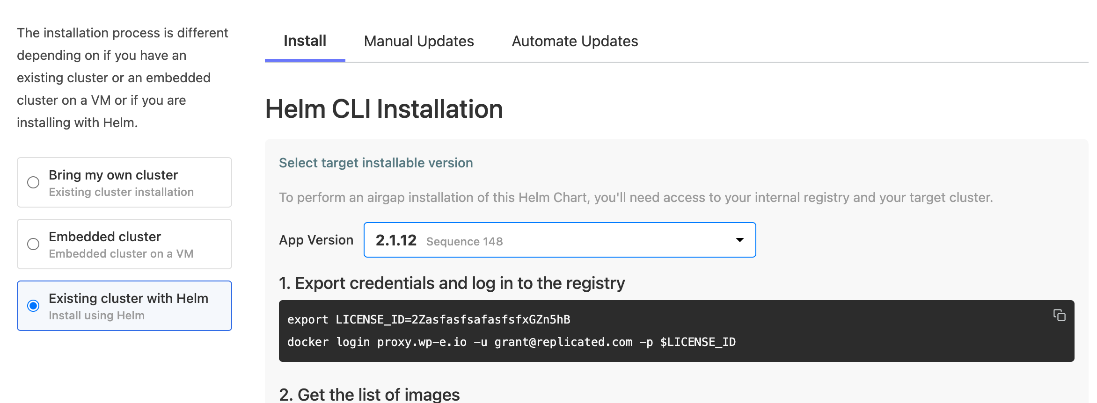This screenshot has height=403, width=1097.
Task: Click the export LICENSE_ID command line
Action: coord(429,319)
